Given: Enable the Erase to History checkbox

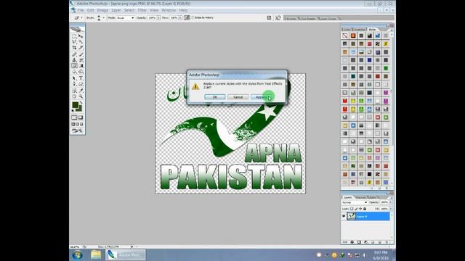Looking at the screenshot, I should tap(193, 17).
